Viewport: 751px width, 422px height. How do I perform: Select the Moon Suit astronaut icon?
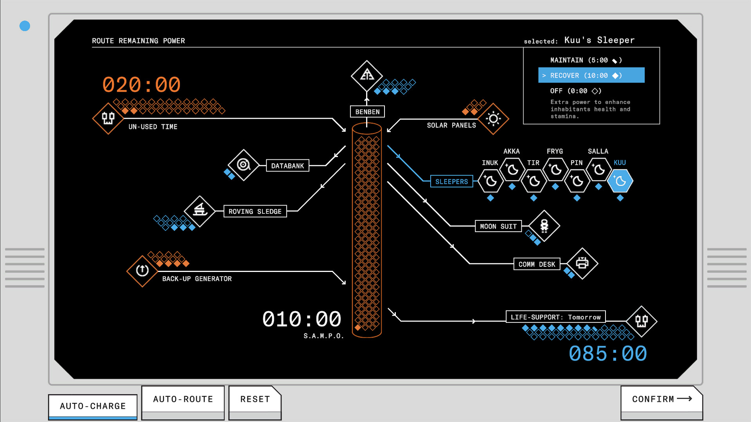(x=544, y=226)
